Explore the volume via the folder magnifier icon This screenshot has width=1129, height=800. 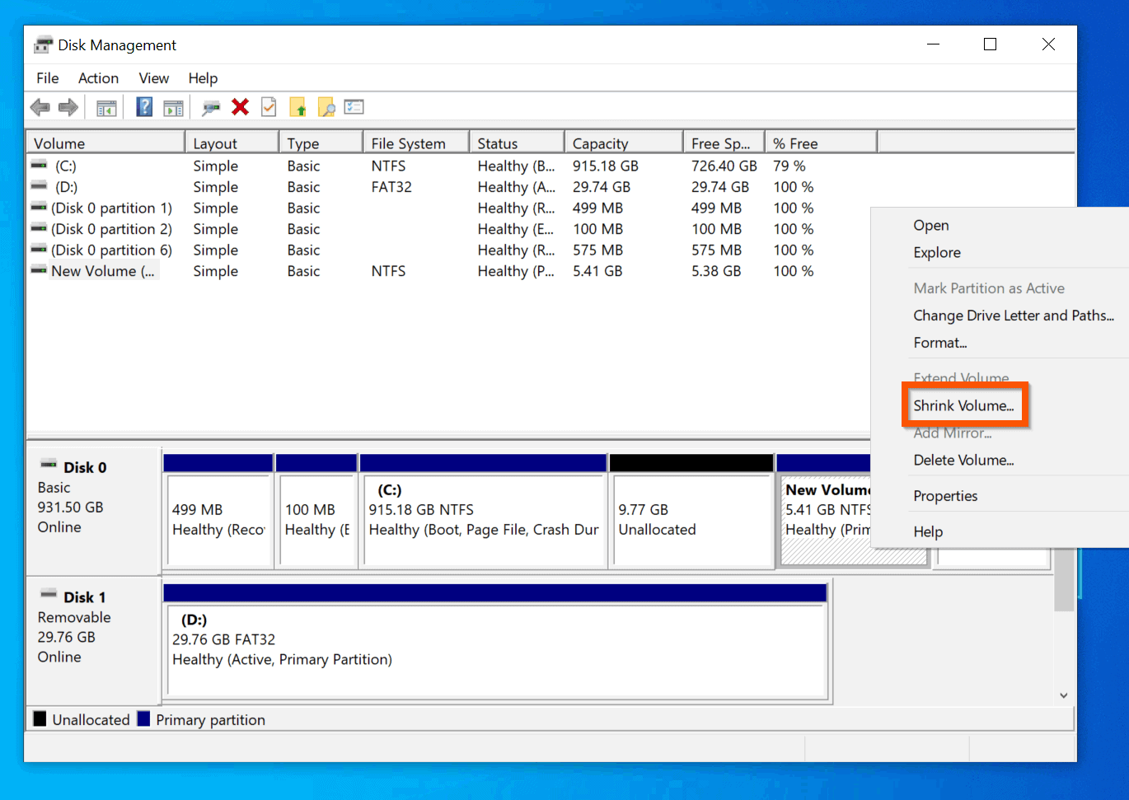[326, 107]
